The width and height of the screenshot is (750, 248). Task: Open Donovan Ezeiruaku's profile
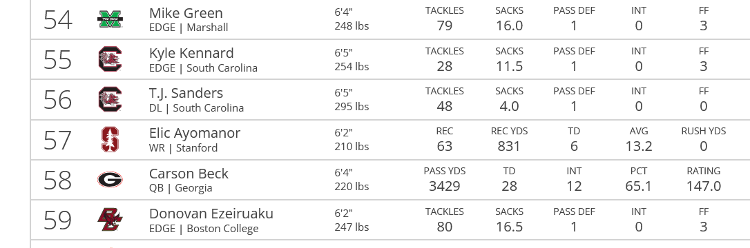pos(211,213)
